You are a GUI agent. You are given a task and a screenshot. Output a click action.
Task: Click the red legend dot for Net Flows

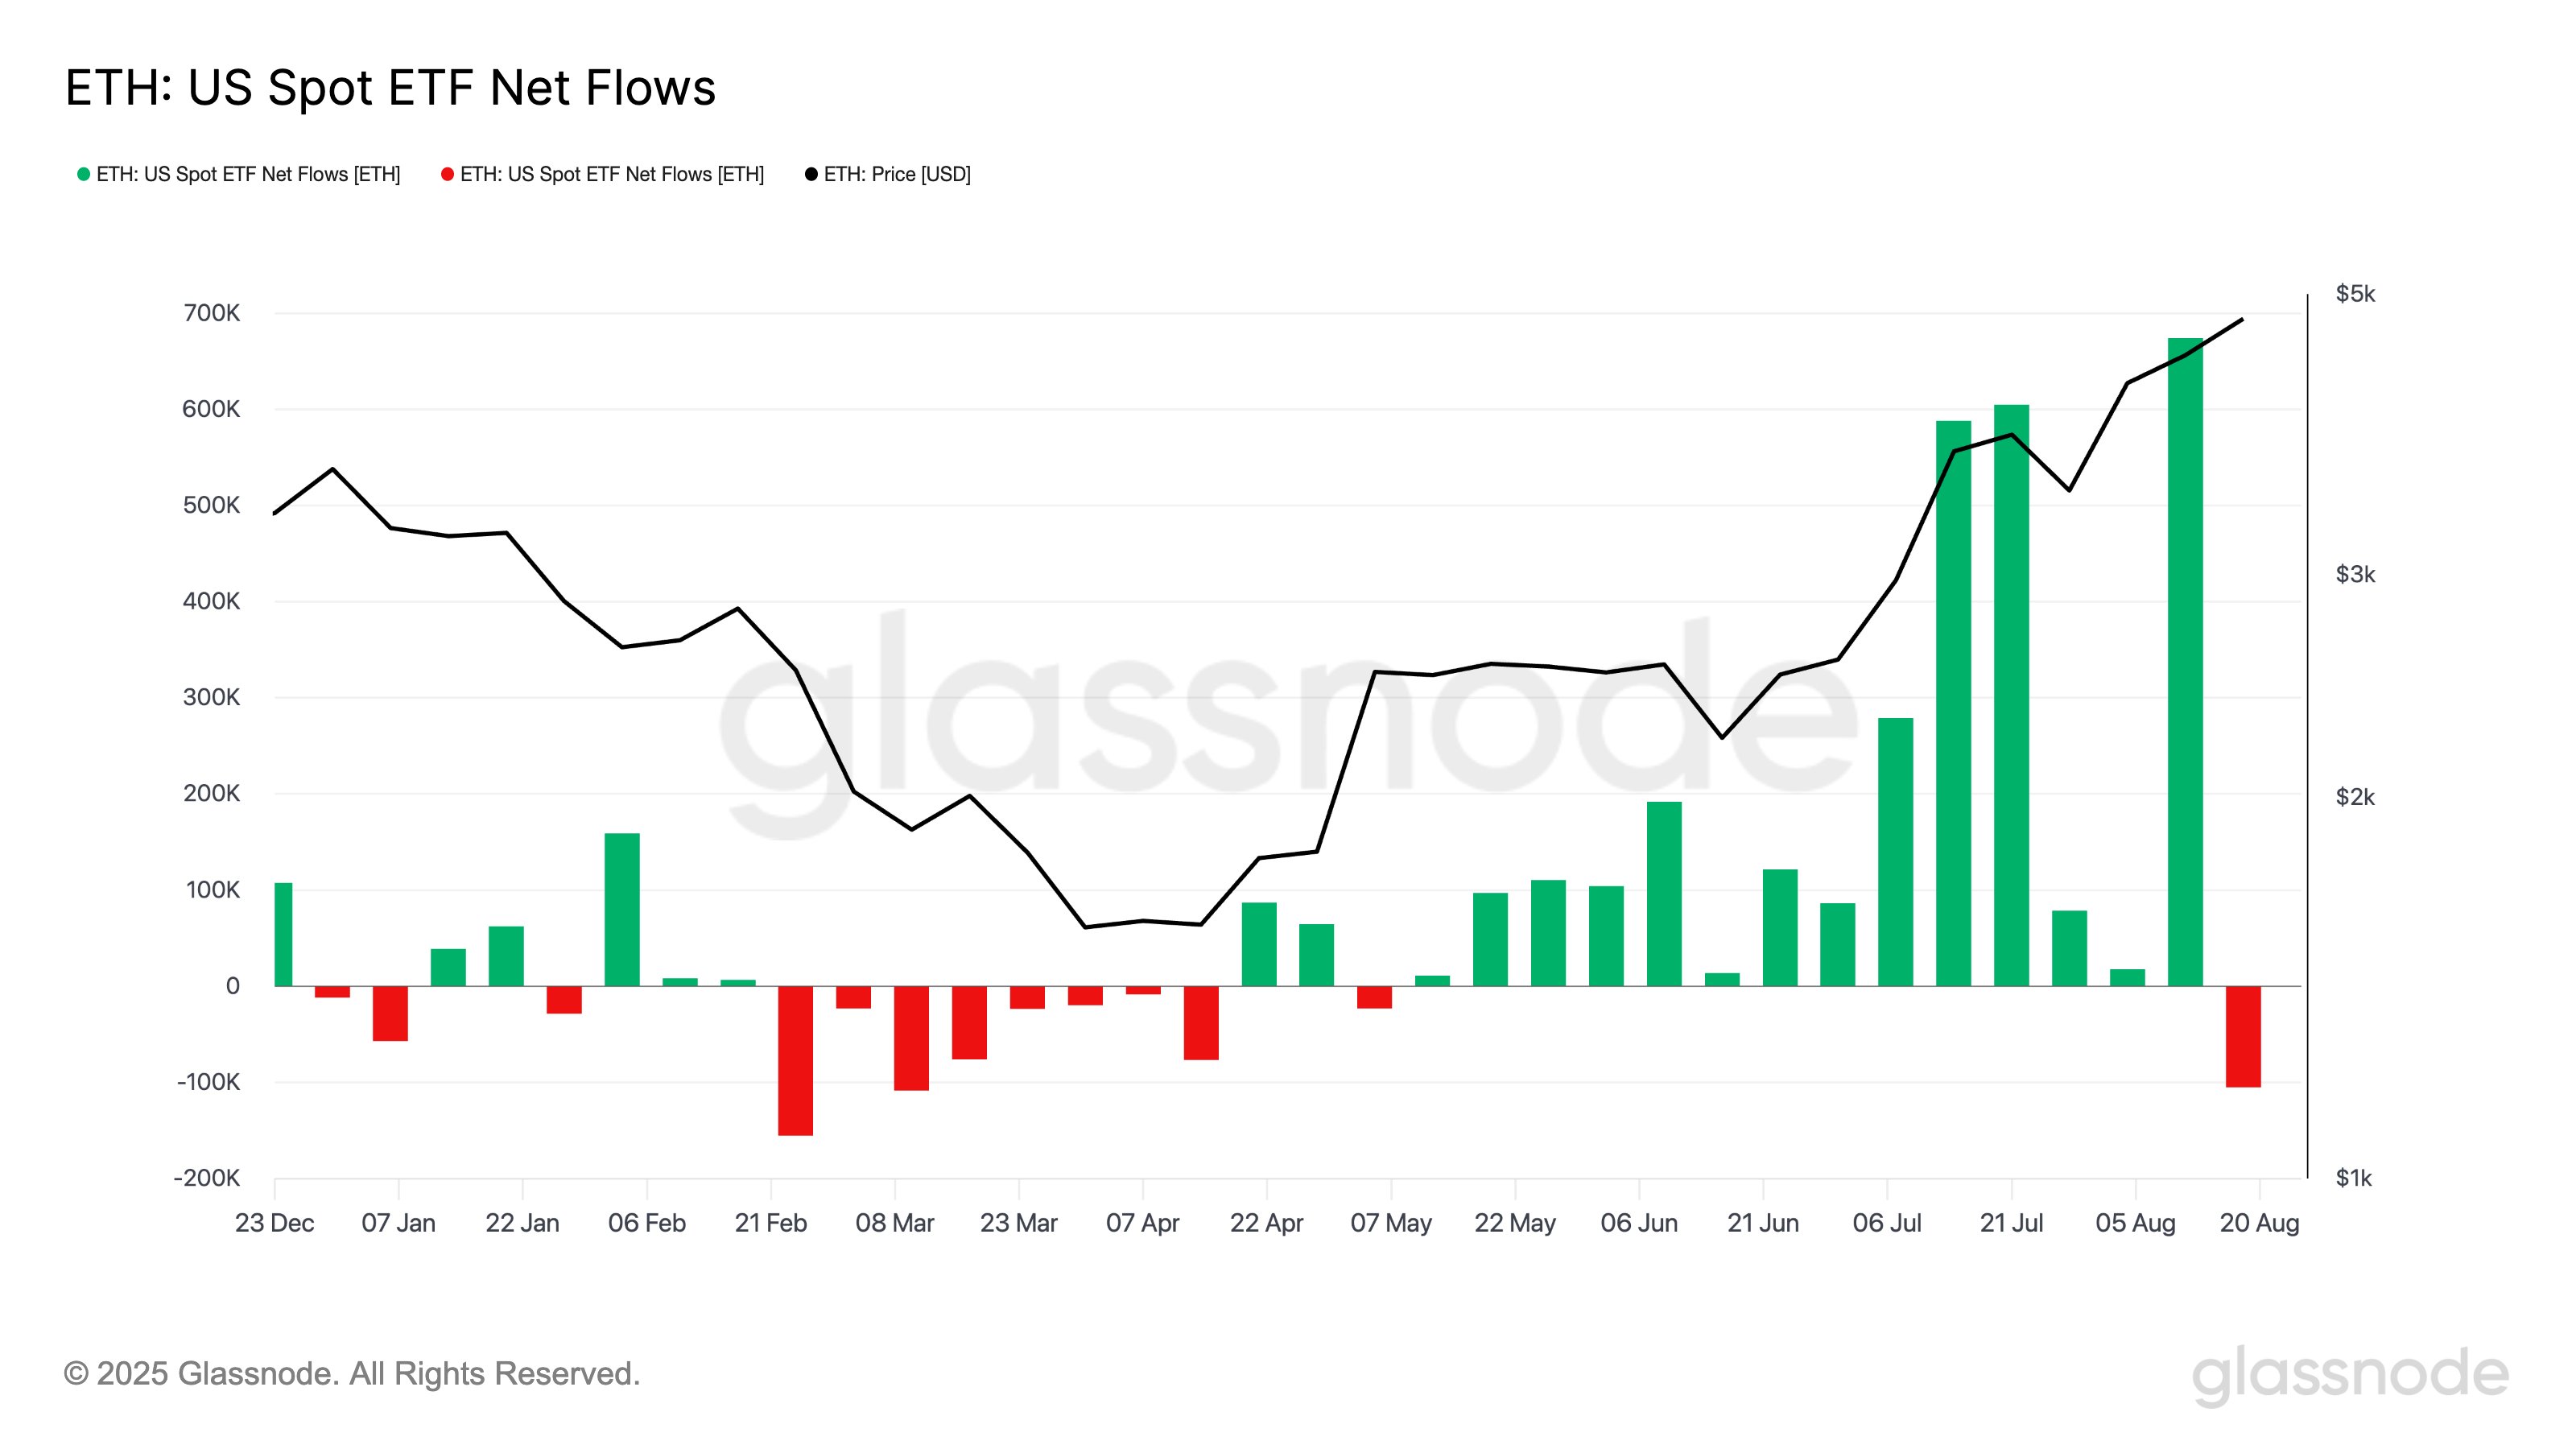point(447,174)
